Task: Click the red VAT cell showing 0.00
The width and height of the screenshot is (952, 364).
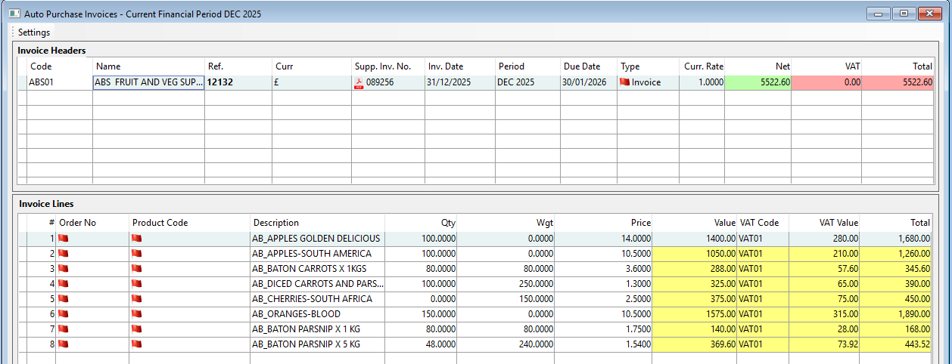Action: point(827,82)
